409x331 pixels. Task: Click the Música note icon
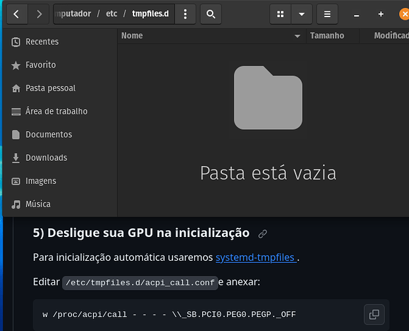point(16,205)
